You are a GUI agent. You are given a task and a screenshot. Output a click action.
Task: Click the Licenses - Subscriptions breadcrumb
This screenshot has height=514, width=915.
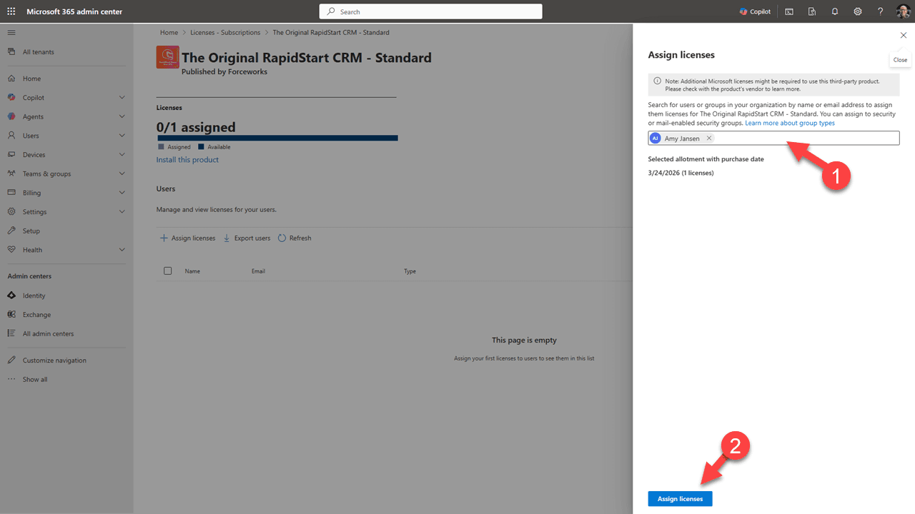[x=225, y=33]
